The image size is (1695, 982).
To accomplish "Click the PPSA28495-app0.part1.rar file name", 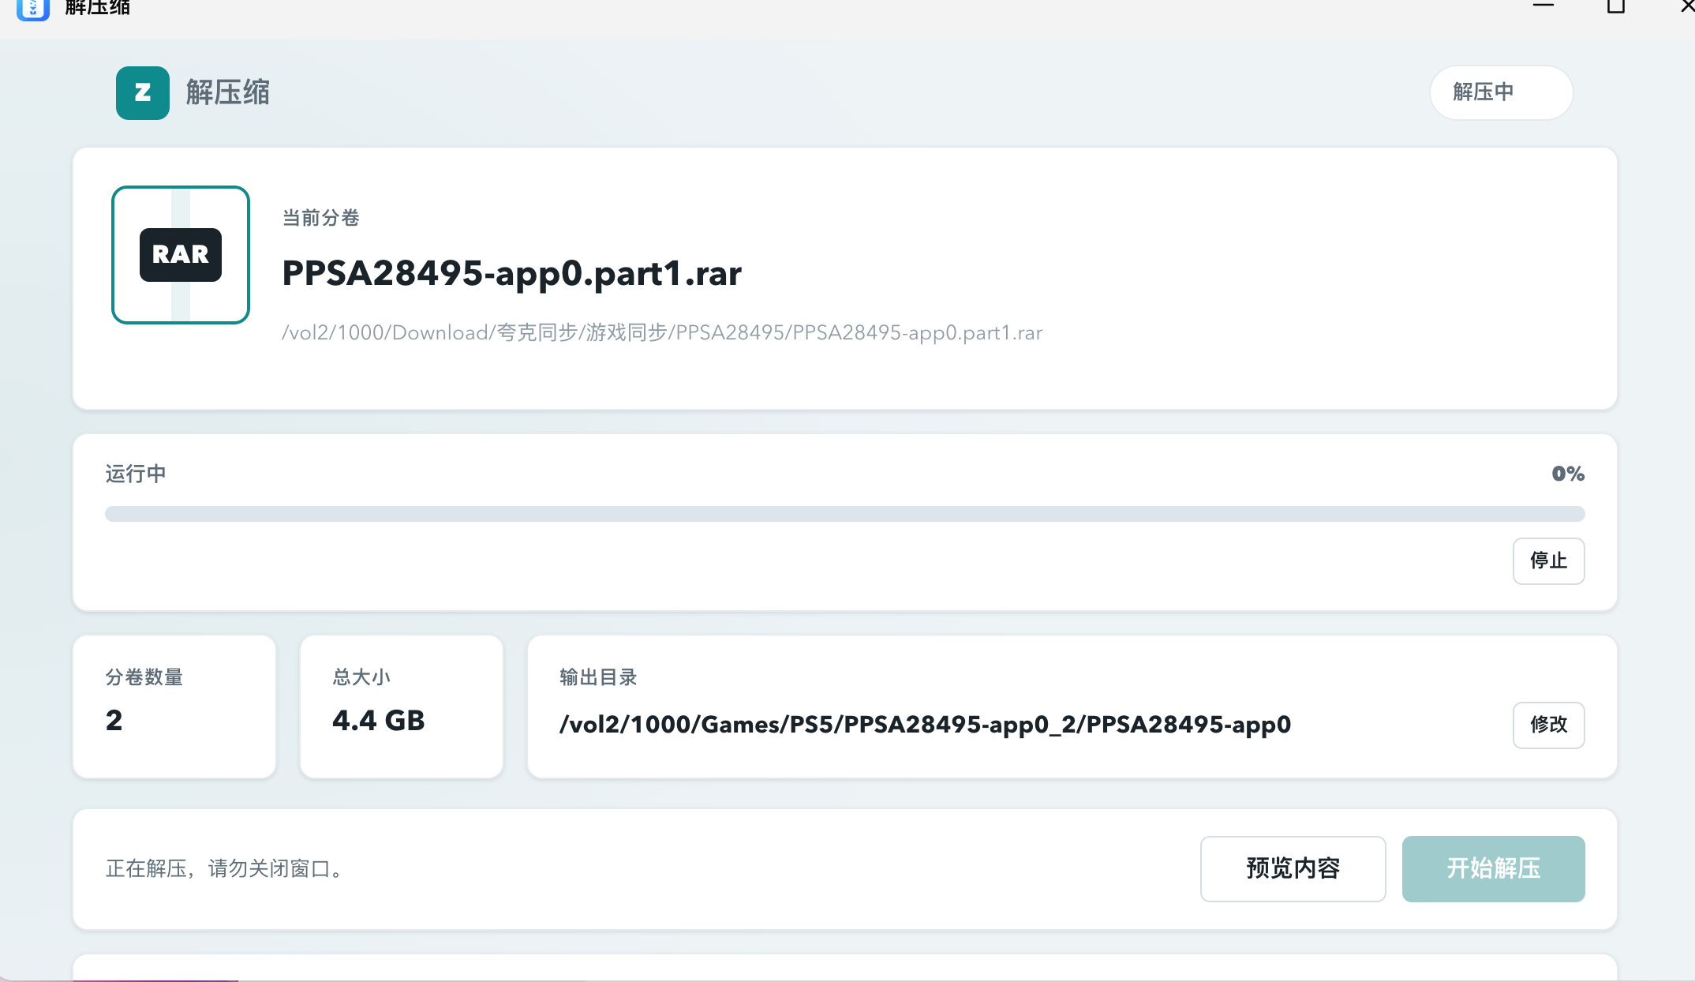I will click(511, 274).
